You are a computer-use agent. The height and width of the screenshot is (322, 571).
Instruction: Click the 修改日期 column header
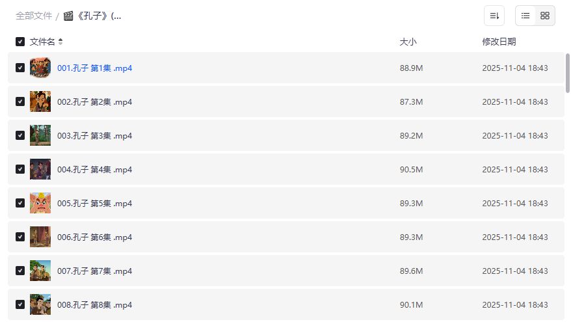[x=499, y=42]
